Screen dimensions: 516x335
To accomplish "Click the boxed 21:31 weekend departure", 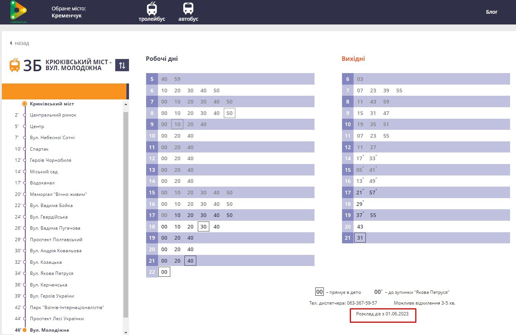I will click(x=360, y=238).
